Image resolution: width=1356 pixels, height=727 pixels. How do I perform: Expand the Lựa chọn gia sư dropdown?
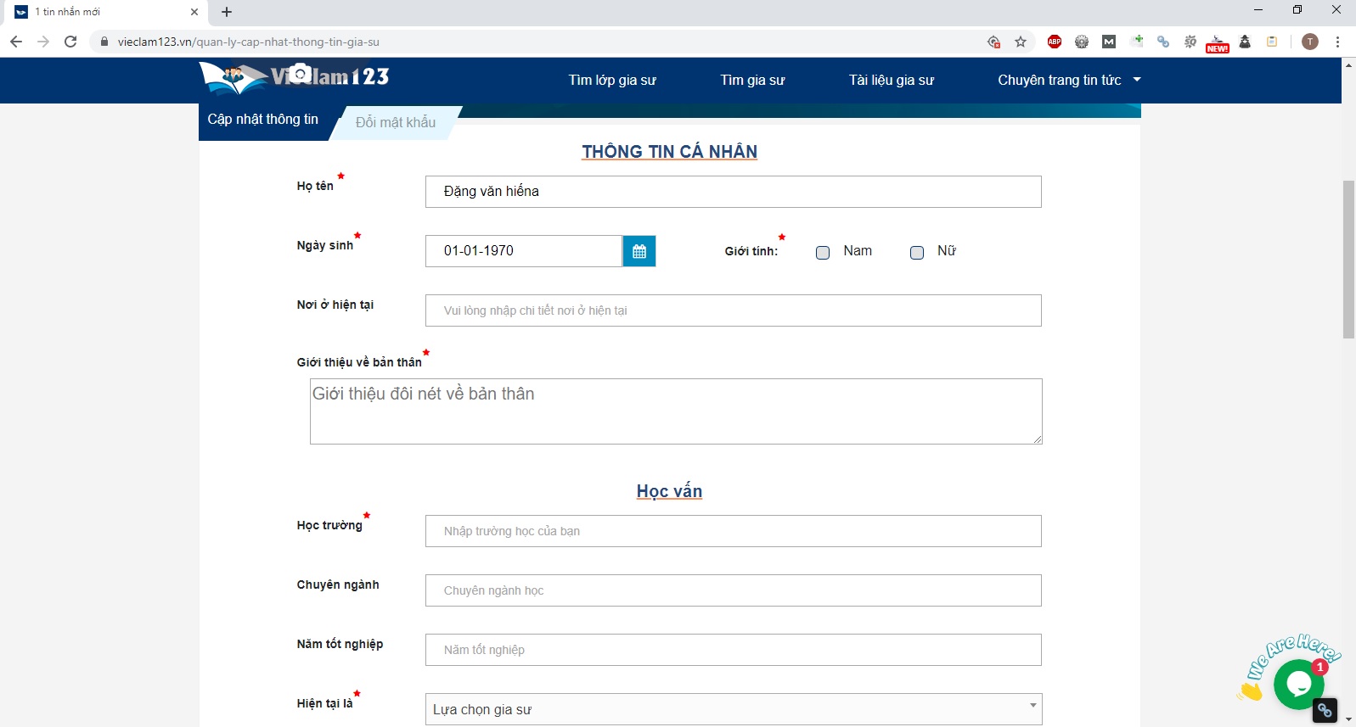[x=734, y=709]
